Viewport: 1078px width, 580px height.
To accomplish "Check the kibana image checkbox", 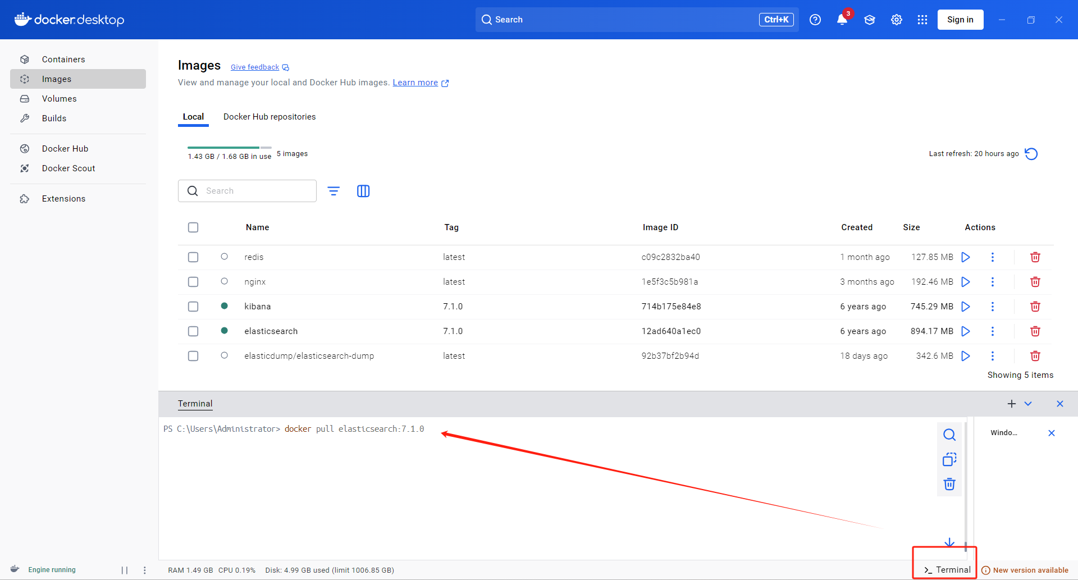I will pyautogui.click(x=193, y=307).
